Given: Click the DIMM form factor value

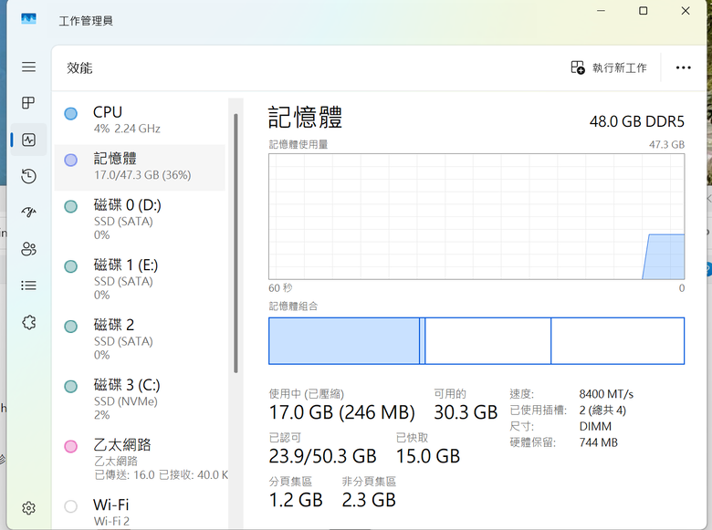Looking at the screenshot, I should click(595, 427).
